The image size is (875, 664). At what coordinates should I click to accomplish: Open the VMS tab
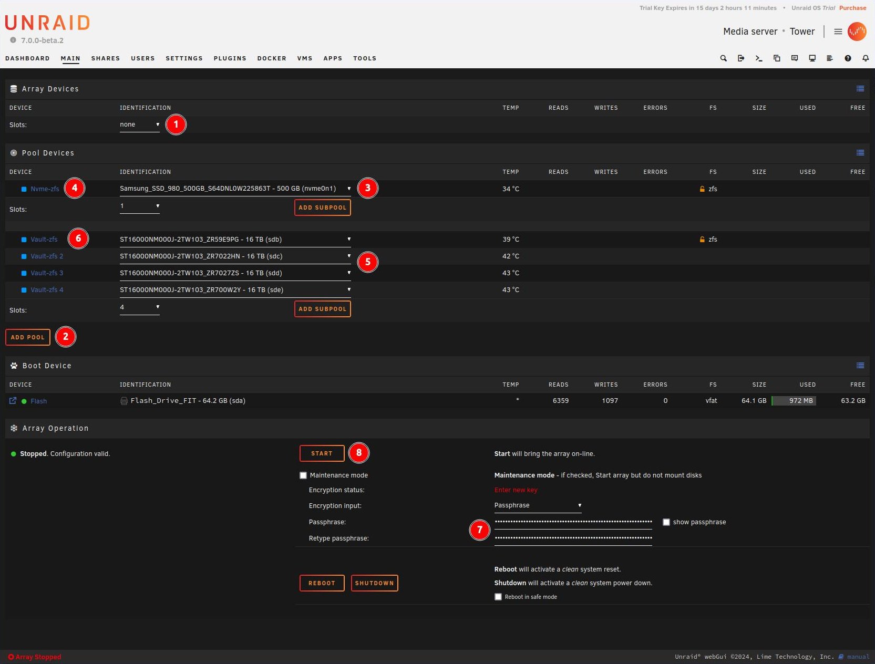(x=305, y=58)
